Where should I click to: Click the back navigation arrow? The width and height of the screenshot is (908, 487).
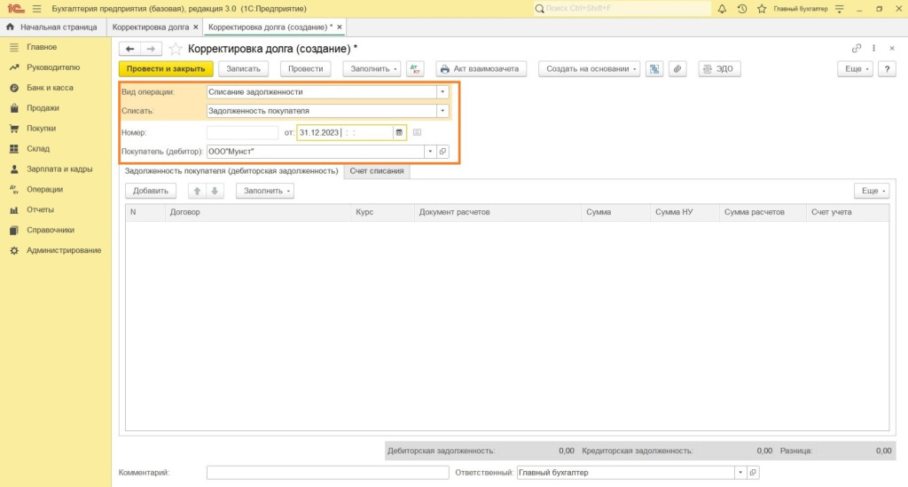pyautogui.click(x=130, y=49)
